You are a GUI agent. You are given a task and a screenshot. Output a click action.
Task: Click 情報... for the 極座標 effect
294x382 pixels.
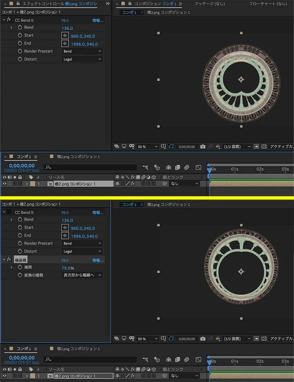pos(97,260)
